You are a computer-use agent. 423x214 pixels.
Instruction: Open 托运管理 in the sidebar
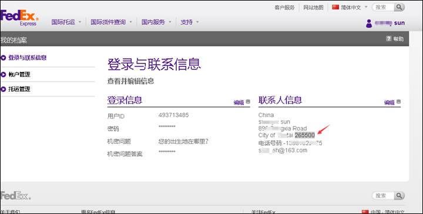19,89
